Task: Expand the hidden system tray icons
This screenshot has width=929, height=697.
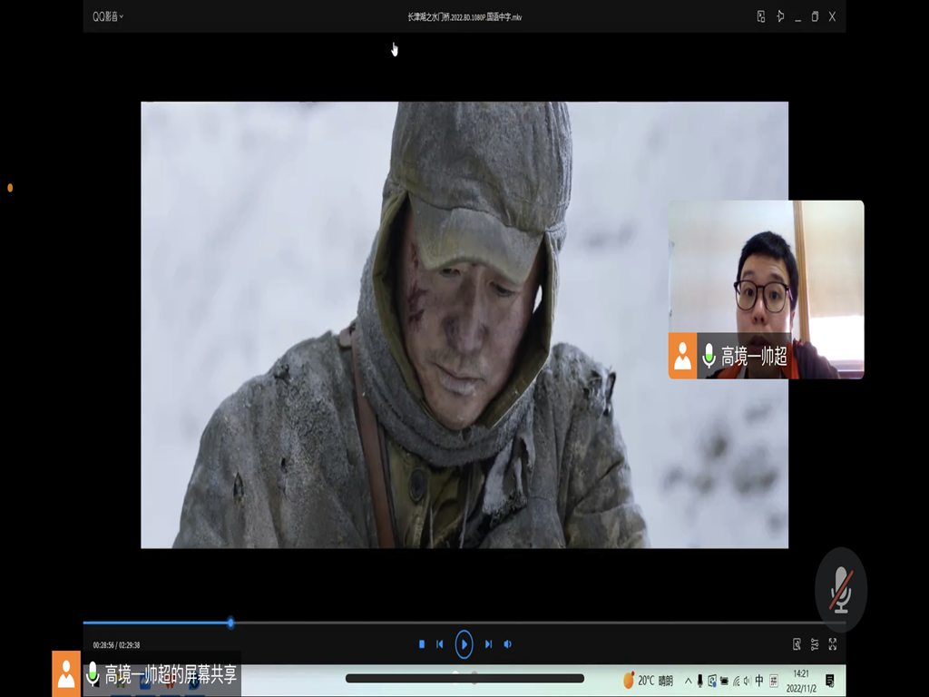Action: point(688,681)
